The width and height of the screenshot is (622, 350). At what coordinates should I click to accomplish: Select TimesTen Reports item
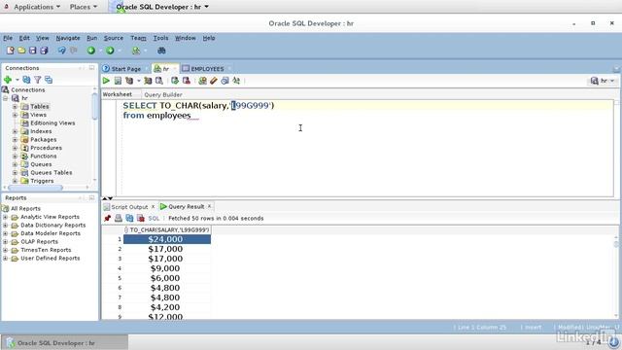point(46,250)
